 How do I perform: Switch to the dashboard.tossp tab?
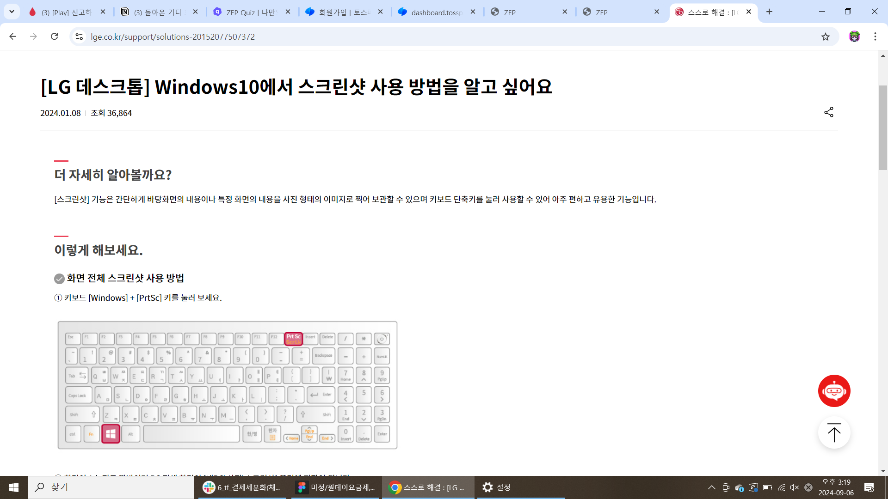(437, 12)
